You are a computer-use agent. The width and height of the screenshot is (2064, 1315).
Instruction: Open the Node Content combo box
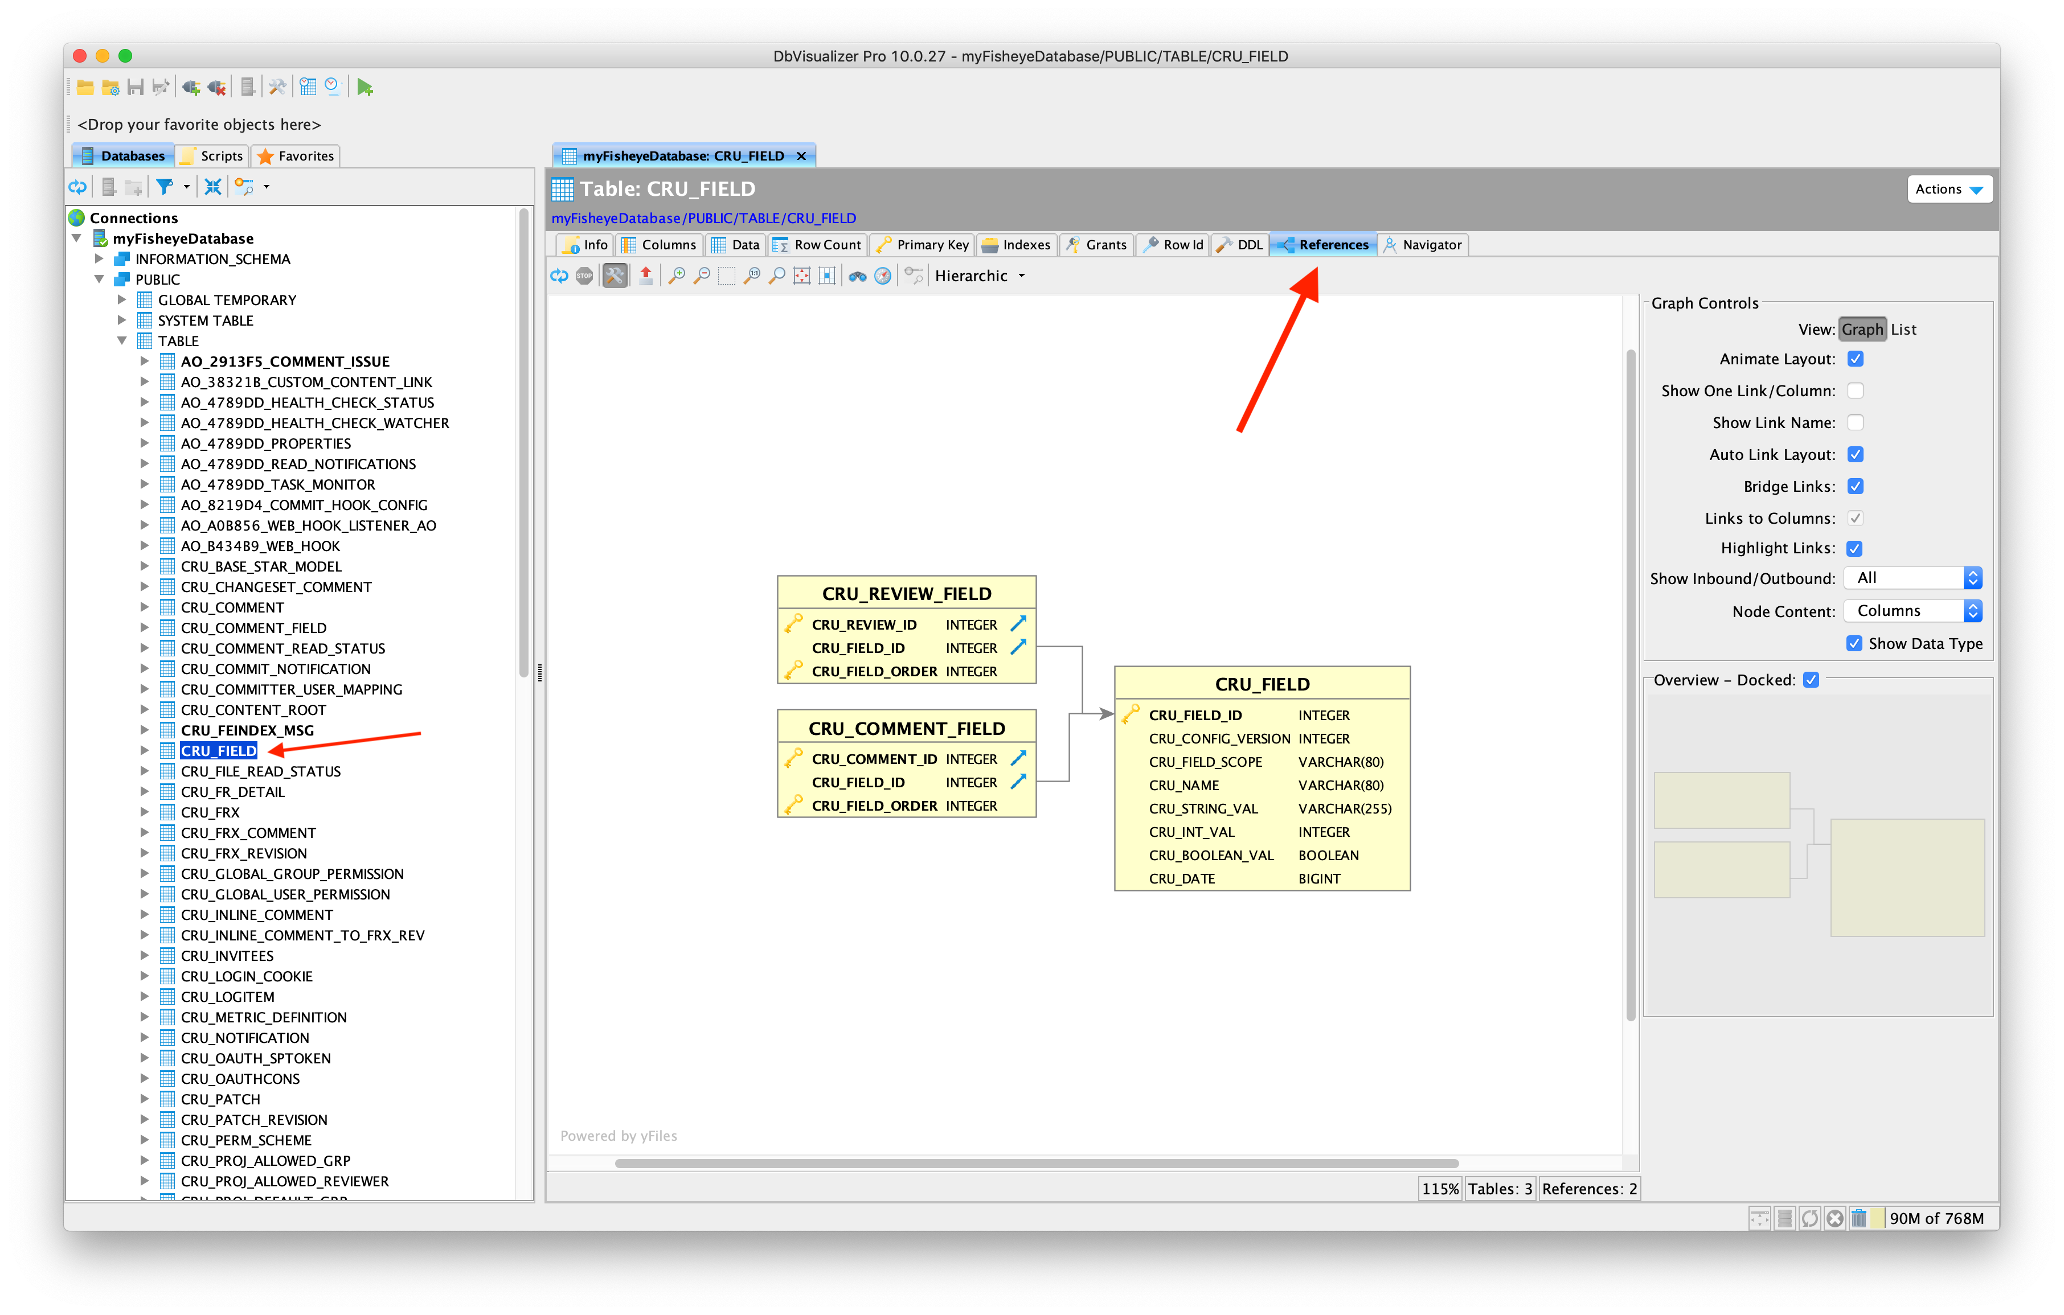1913,611
